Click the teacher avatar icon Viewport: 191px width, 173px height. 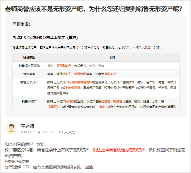(x=11, y=128)
